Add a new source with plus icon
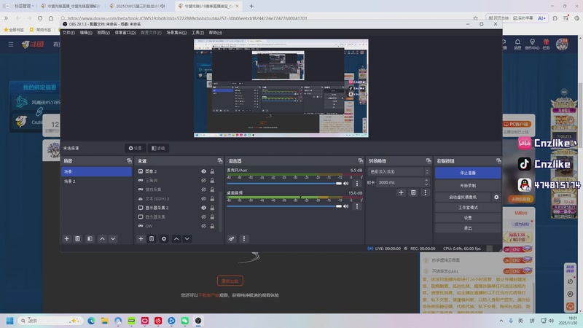The height and width of the screenshot is (328, 583). click(141, 239)
